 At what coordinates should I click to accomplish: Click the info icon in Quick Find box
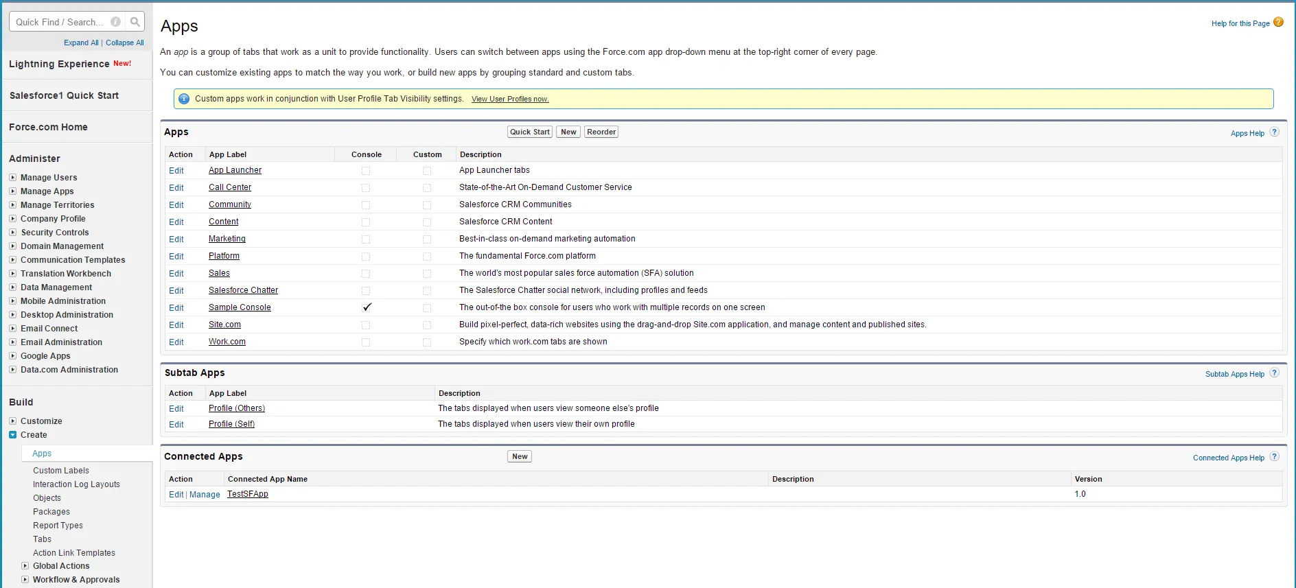coord(115,22)
